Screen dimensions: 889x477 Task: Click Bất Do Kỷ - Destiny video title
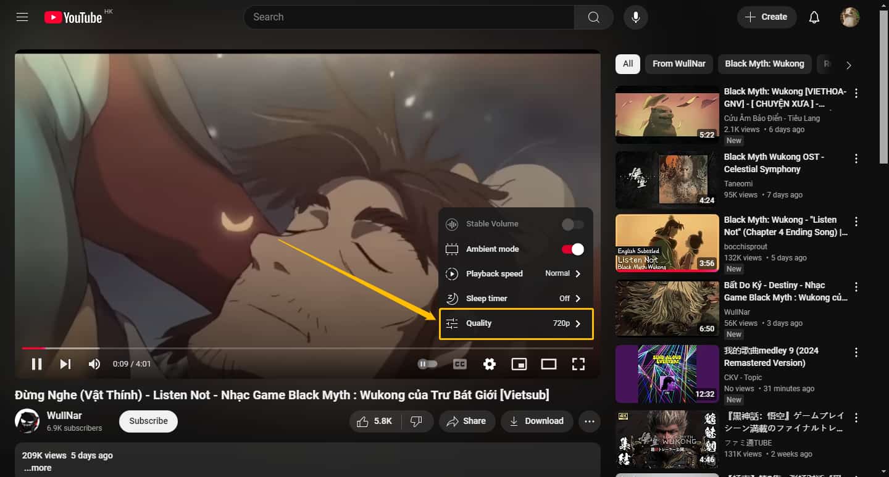click(x=786, y=291)
